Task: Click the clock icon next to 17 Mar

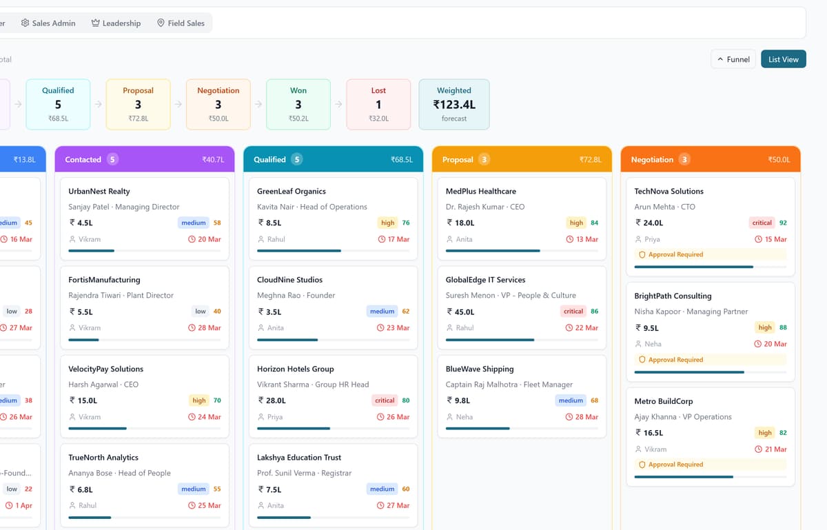Action: pos(381,239)
